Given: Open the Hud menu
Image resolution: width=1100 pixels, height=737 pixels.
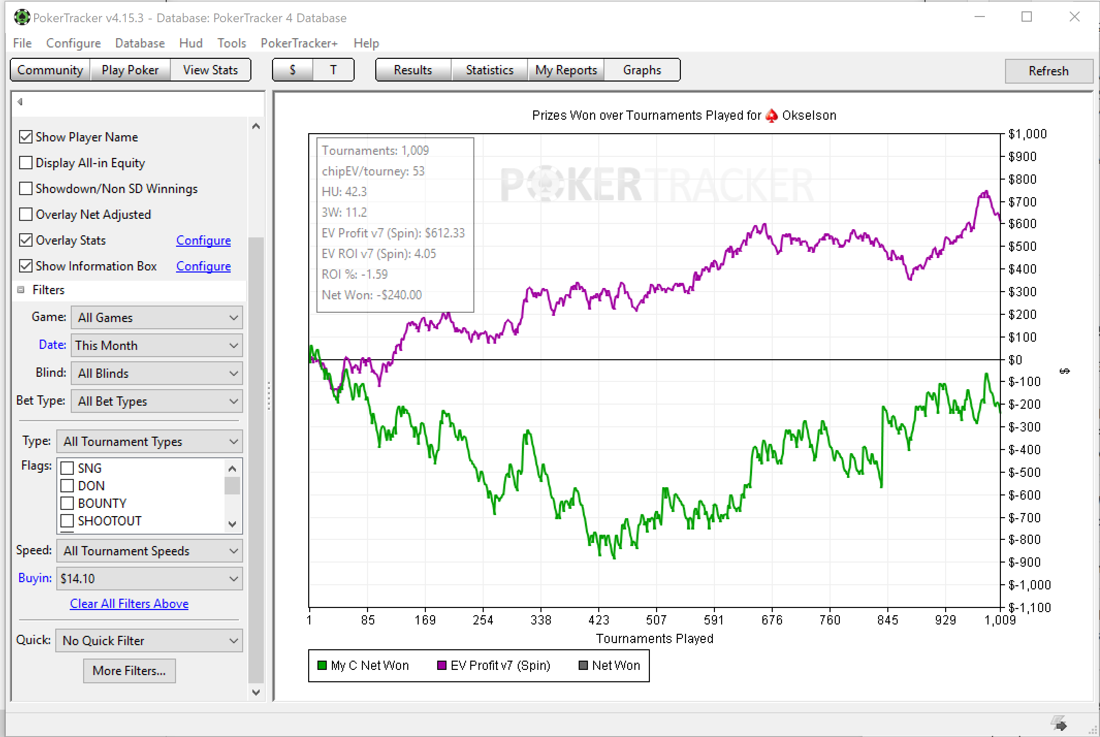Looking at the screenshot, I should click(191, 43).
